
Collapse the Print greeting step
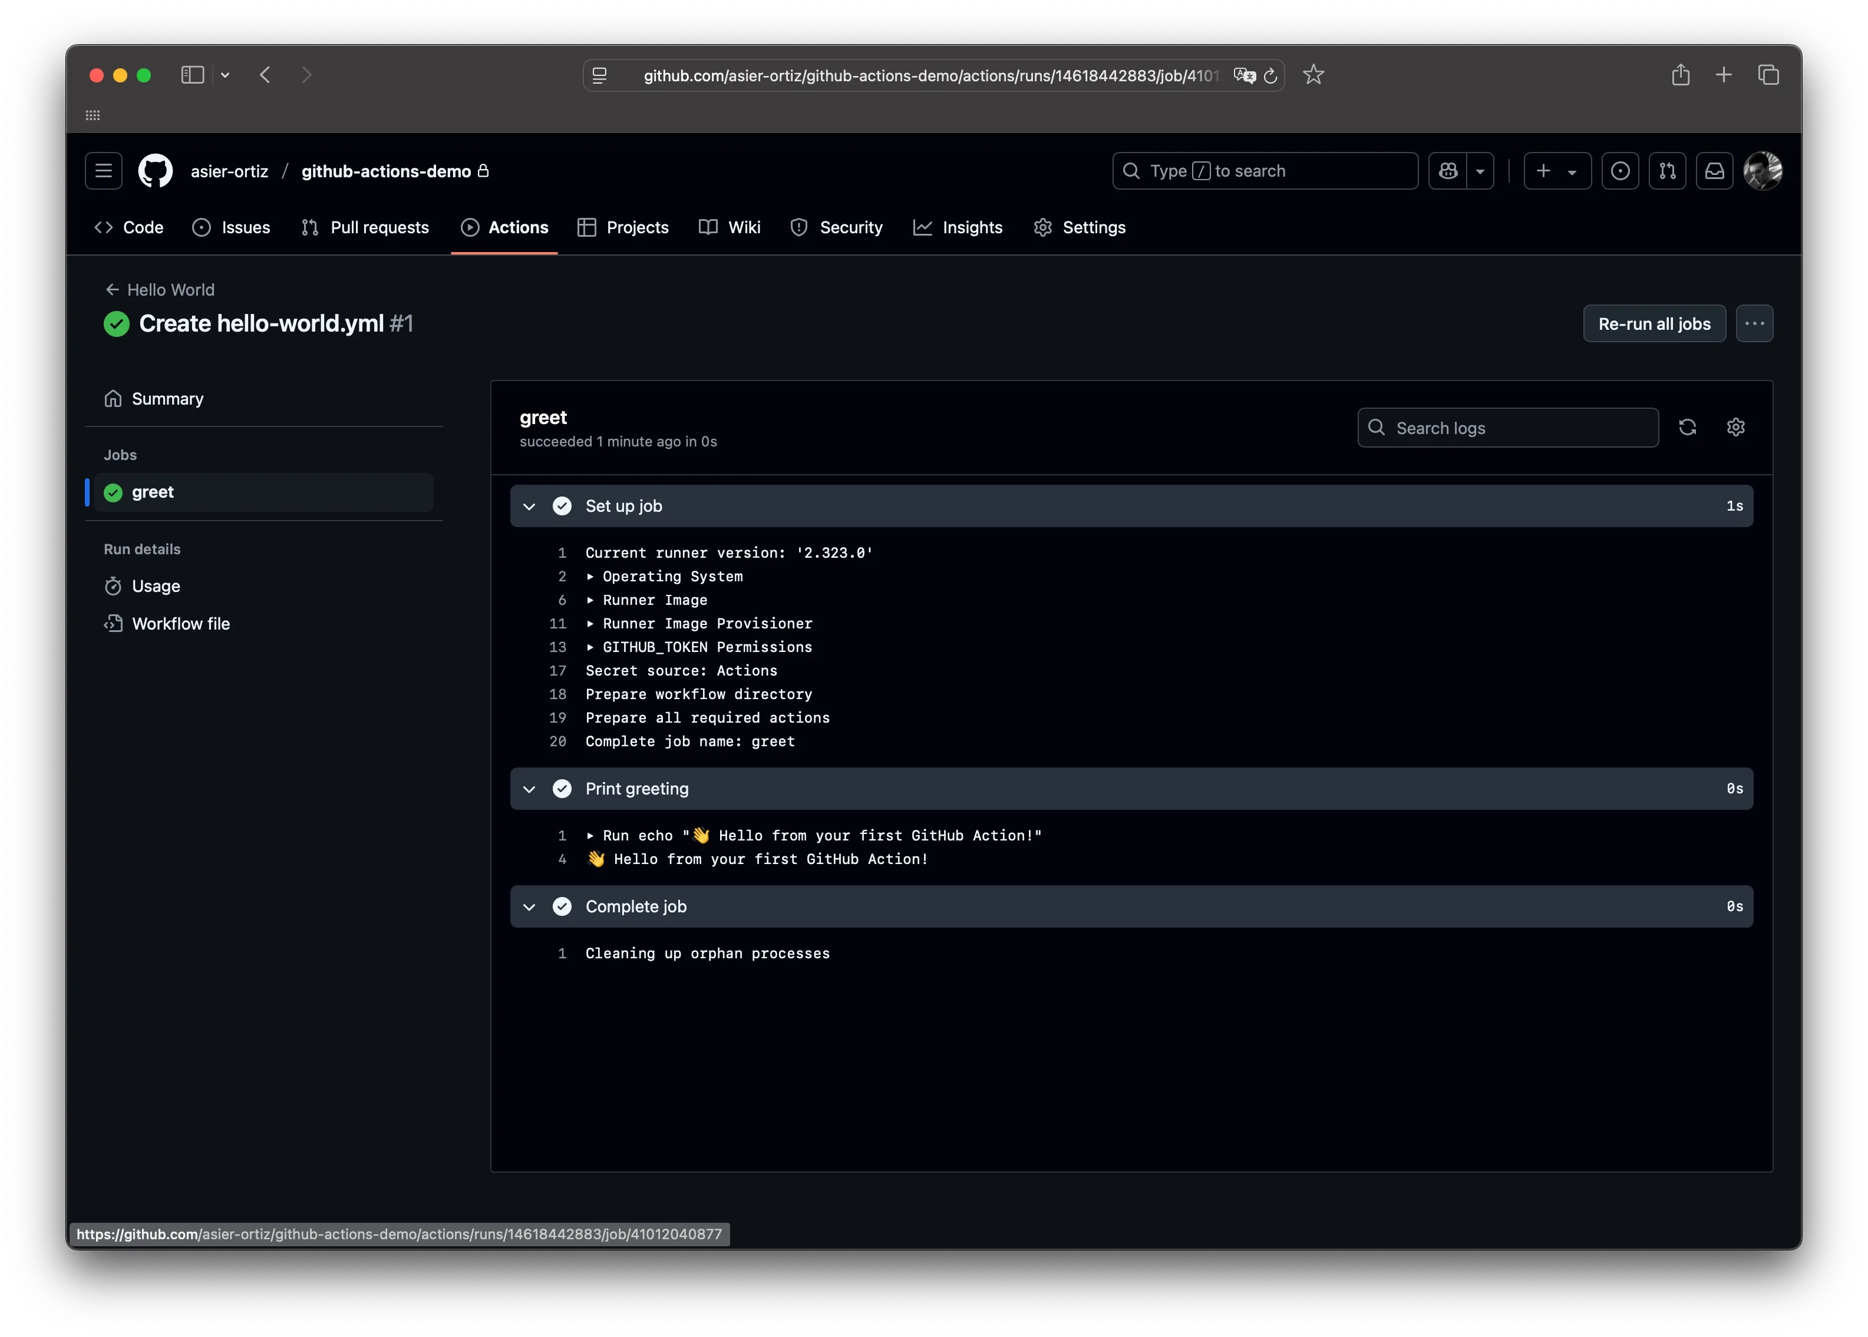1131,789
